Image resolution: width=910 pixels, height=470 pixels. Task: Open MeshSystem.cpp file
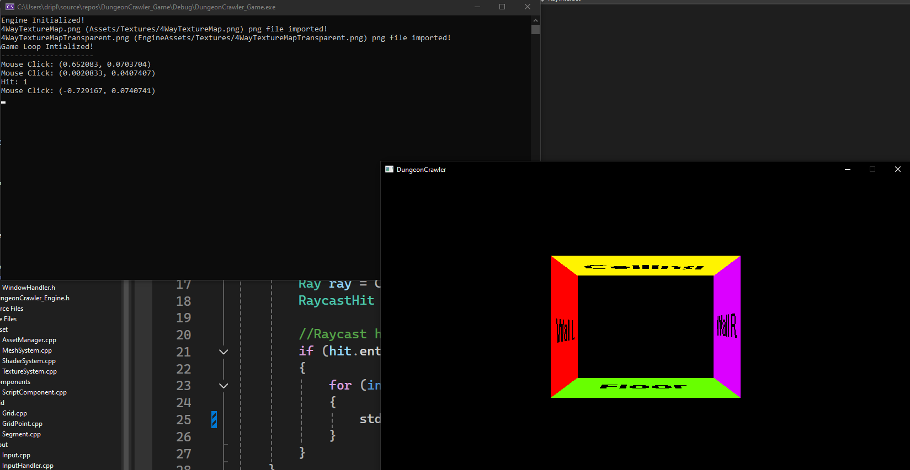pos(27,350)
